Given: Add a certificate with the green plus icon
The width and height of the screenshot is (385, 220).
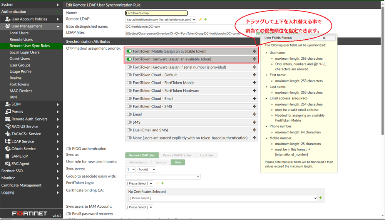Looking at the screenshot, I should (321, 198).
